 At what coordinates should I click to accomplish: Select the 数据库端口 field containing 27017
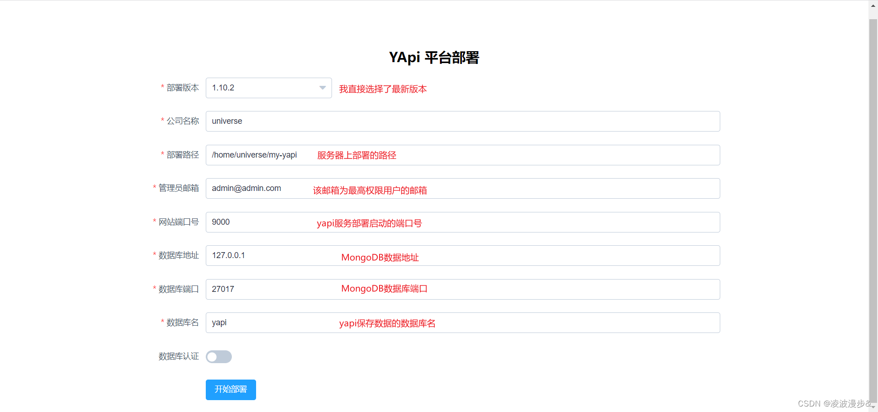[462, 289]
